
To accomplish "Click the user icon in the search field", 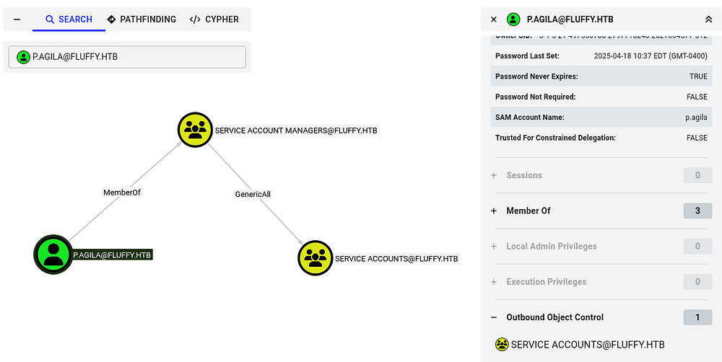I will click(x=24, y=58).
